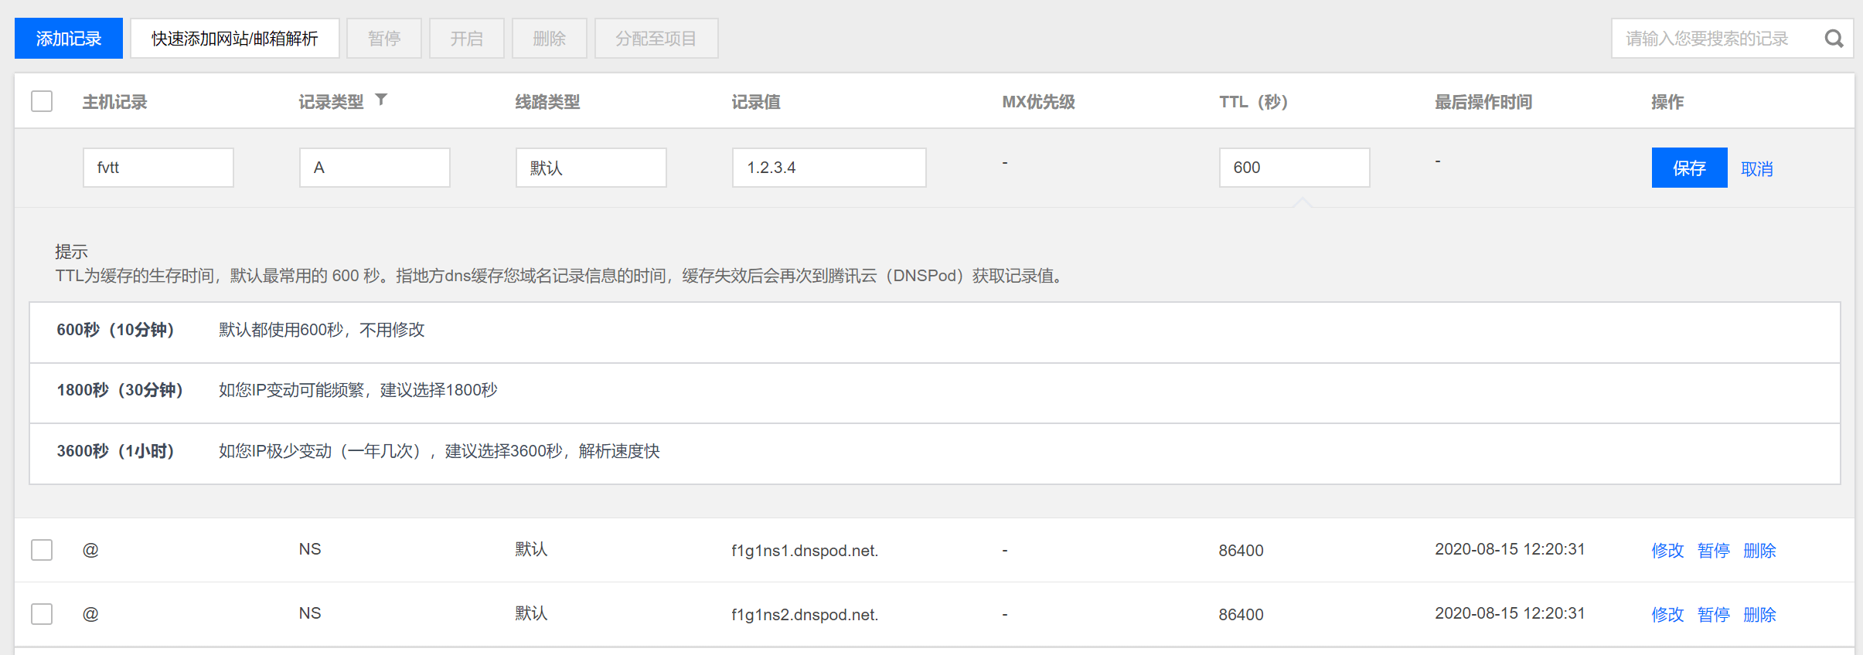1863x655 pixels.
Task: Click 暂停 for the f1g1ns2 record
Action: point(1713,615)
